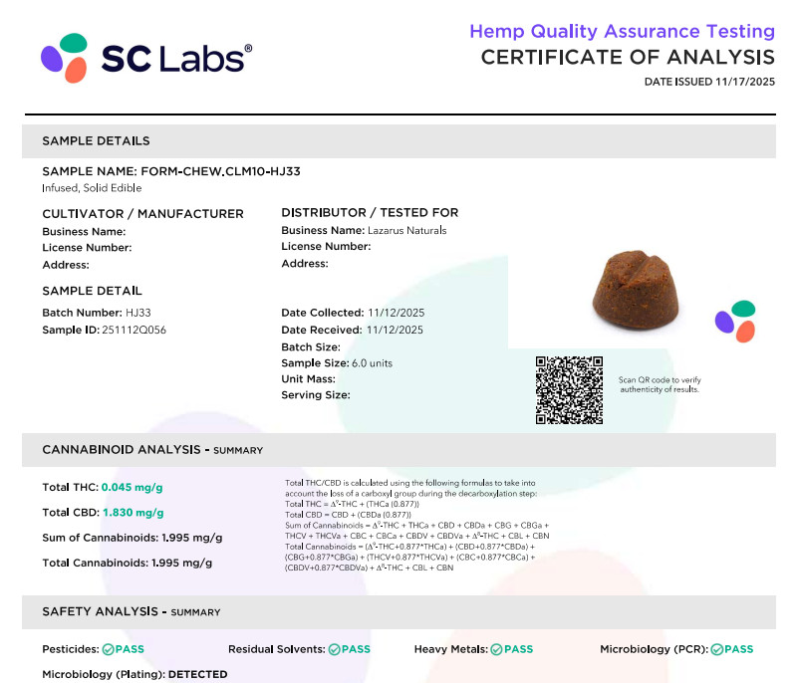
Task: Click 'Sum of Cannabinoids: 1.995 mg/g'
Action: click(133, 538)
